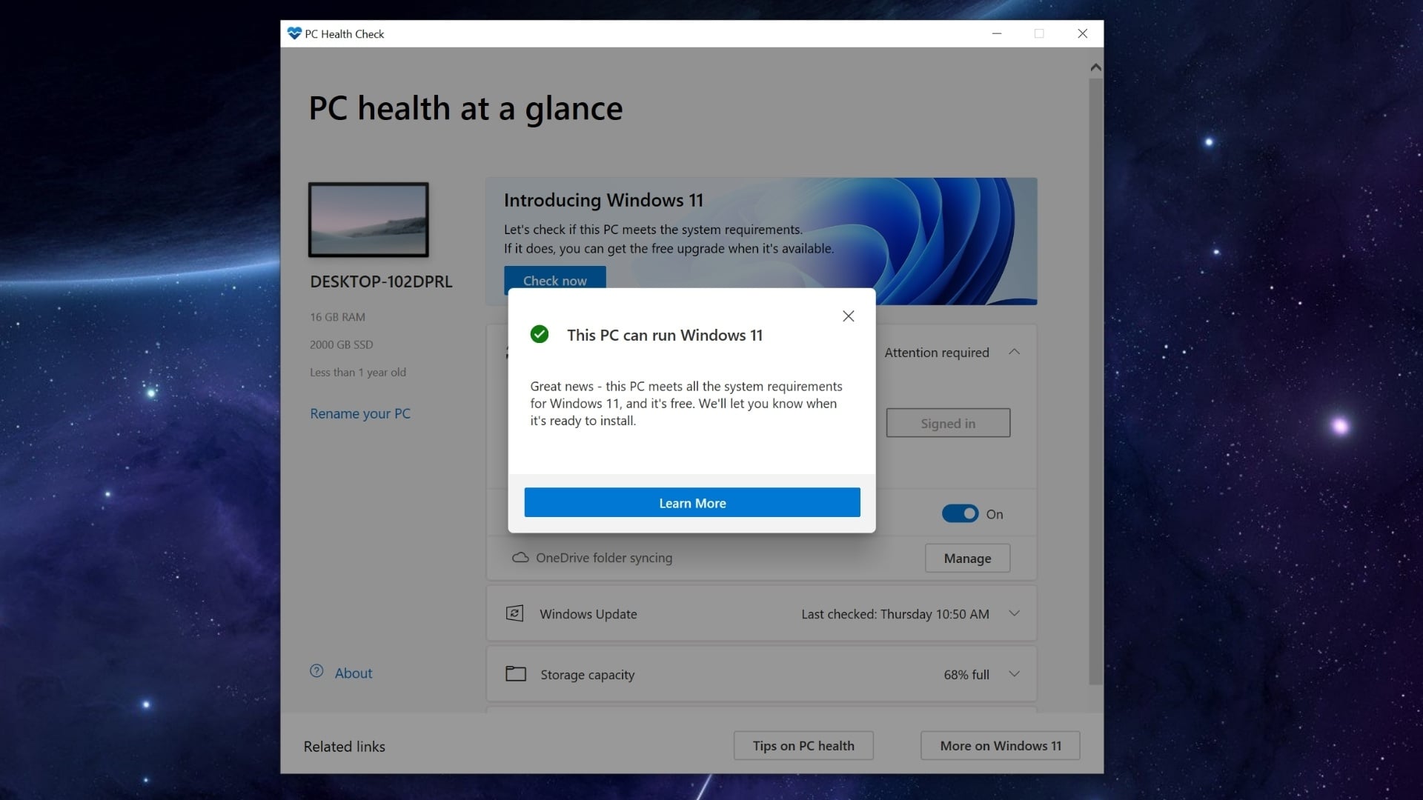This screenshot has width=1423, height=800.
Task: Open Tips on PC health
Action: tap(803, 745)
